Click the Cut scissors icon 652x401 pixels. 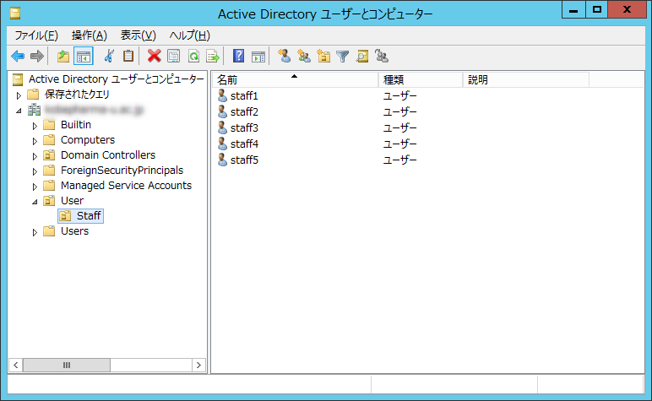pos(109,56)
